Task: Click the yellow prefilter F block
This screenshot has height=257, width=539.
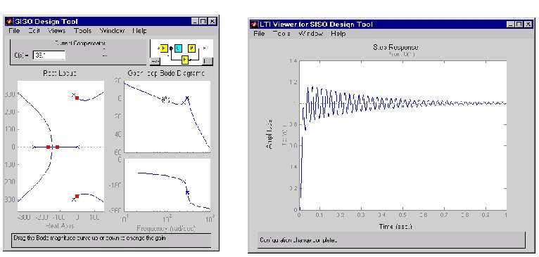Action: [164, 48]
